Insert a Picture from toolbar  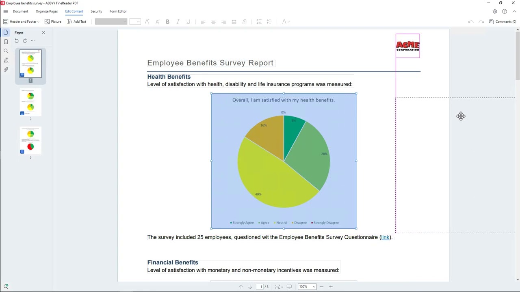tap(53, 21)
